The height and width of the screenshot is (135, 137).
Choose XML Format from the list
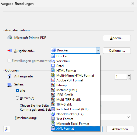(76, 129)
